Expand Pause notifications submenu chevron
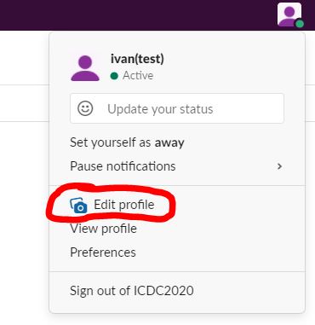The width and height of the screenshot is (315, 325). (279, 166)
